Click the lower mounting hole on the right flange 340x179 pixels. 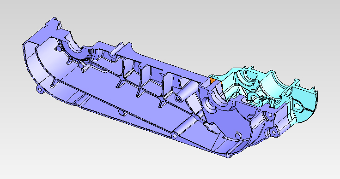273,133
